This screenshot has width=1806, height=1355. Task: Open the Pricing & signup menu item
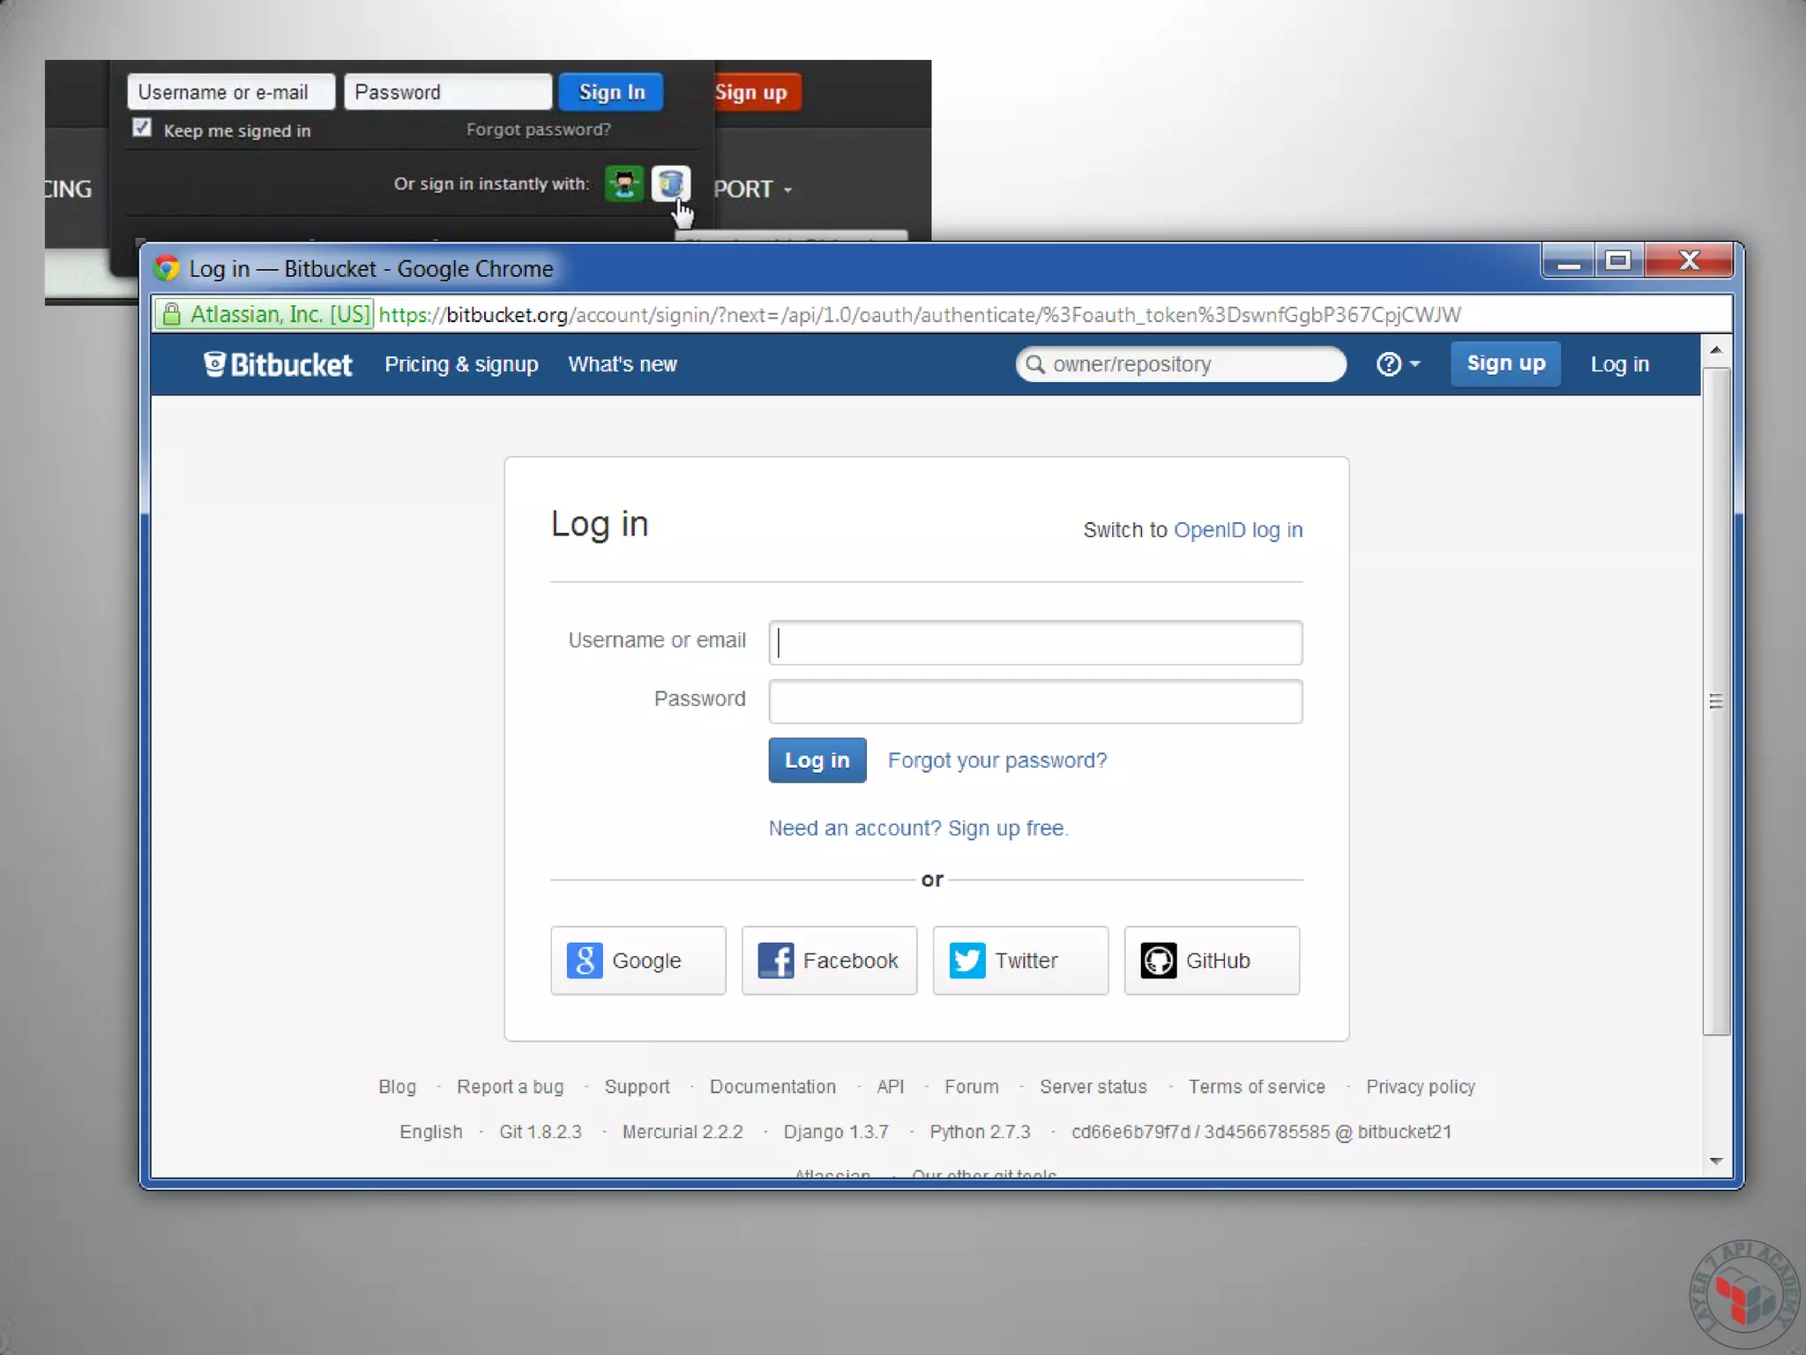(x=461, y=364)
